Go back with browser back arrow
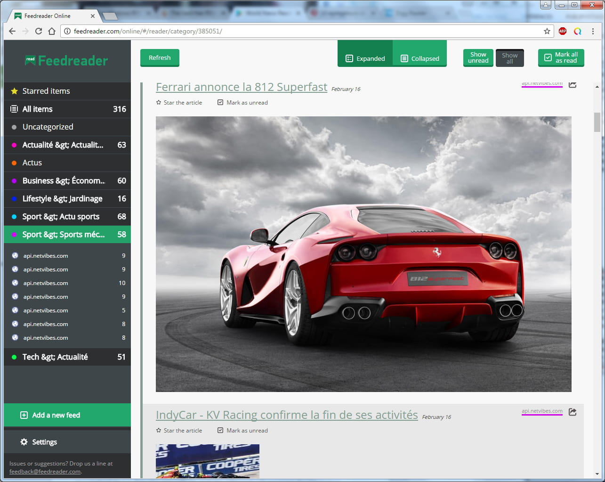The width and height of the screenshot is (605, 482). coord(12,31)
